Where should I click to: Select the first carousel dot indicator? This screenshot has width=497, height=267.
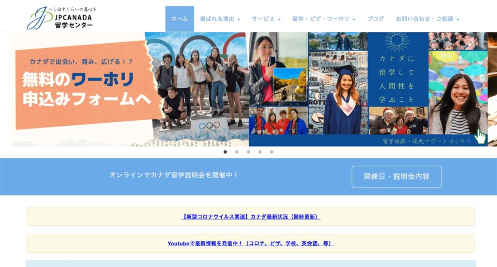tap(225, 152)
